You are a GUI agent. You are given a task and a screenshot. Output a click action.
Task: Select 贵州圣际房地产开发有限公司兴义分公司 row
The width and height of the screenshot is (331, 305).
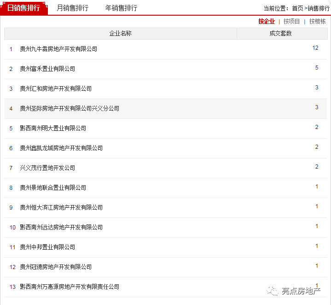tap(166, 109)
